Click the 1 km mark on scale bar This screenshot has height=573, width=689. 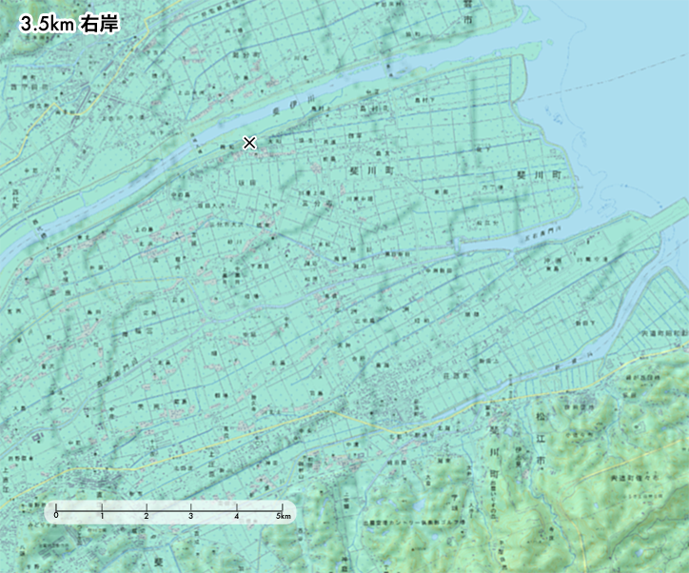(102, 509)
